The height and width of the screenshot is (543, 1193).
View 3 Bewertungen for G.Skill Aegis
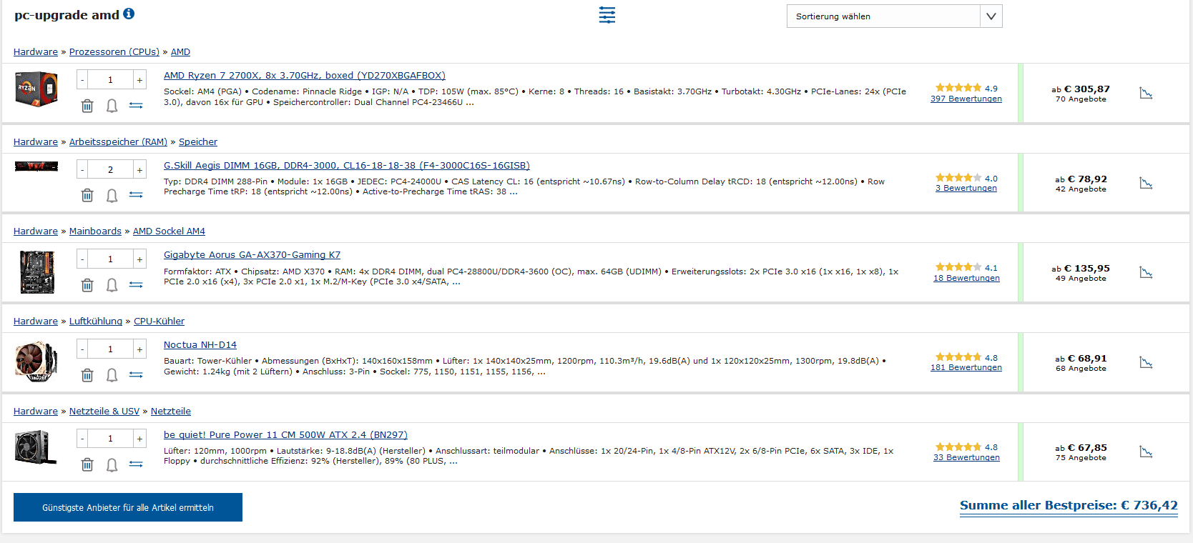(966, 188)
